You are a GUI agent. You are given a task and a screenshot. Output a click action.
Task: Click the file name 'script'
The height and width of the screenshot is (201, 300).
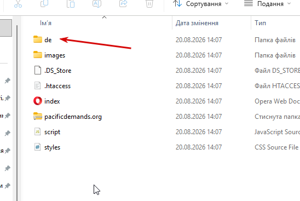tap(52, 132)
